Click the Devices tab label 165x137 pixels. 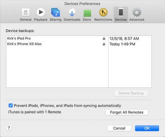121,20
